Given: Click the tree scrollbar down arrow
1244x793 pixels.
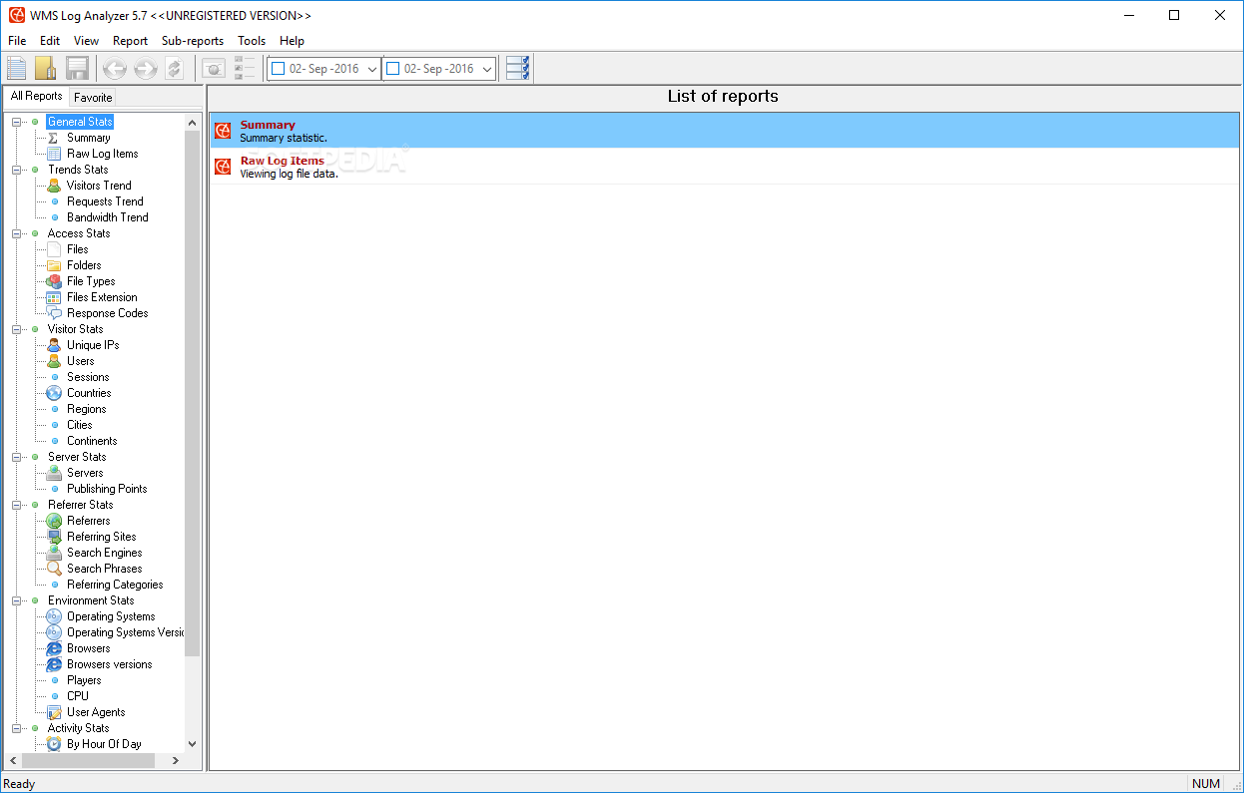Looking at the screenshot, I should 193,744.
